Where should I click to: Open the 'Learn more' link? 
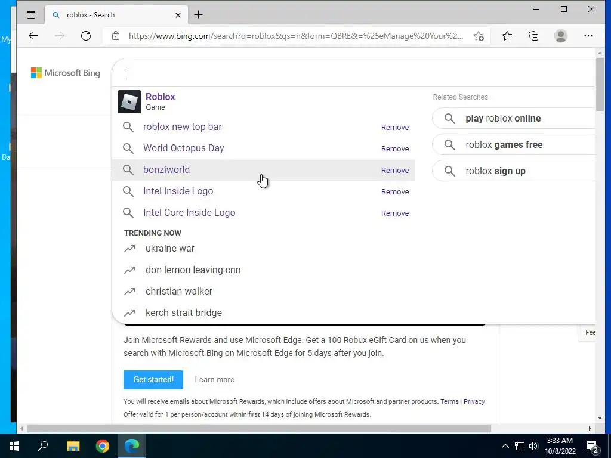pos(215,380)
